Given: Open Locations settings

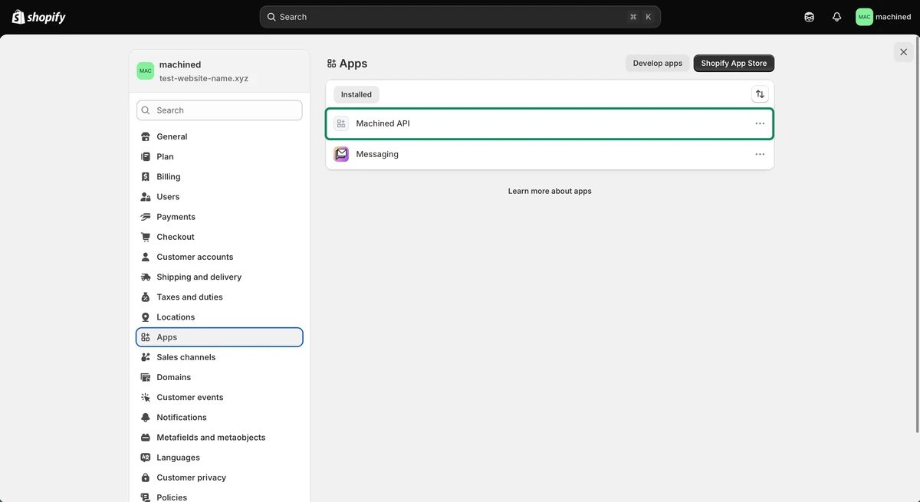Looking at the screenshot, I should (x=219, y=317).
